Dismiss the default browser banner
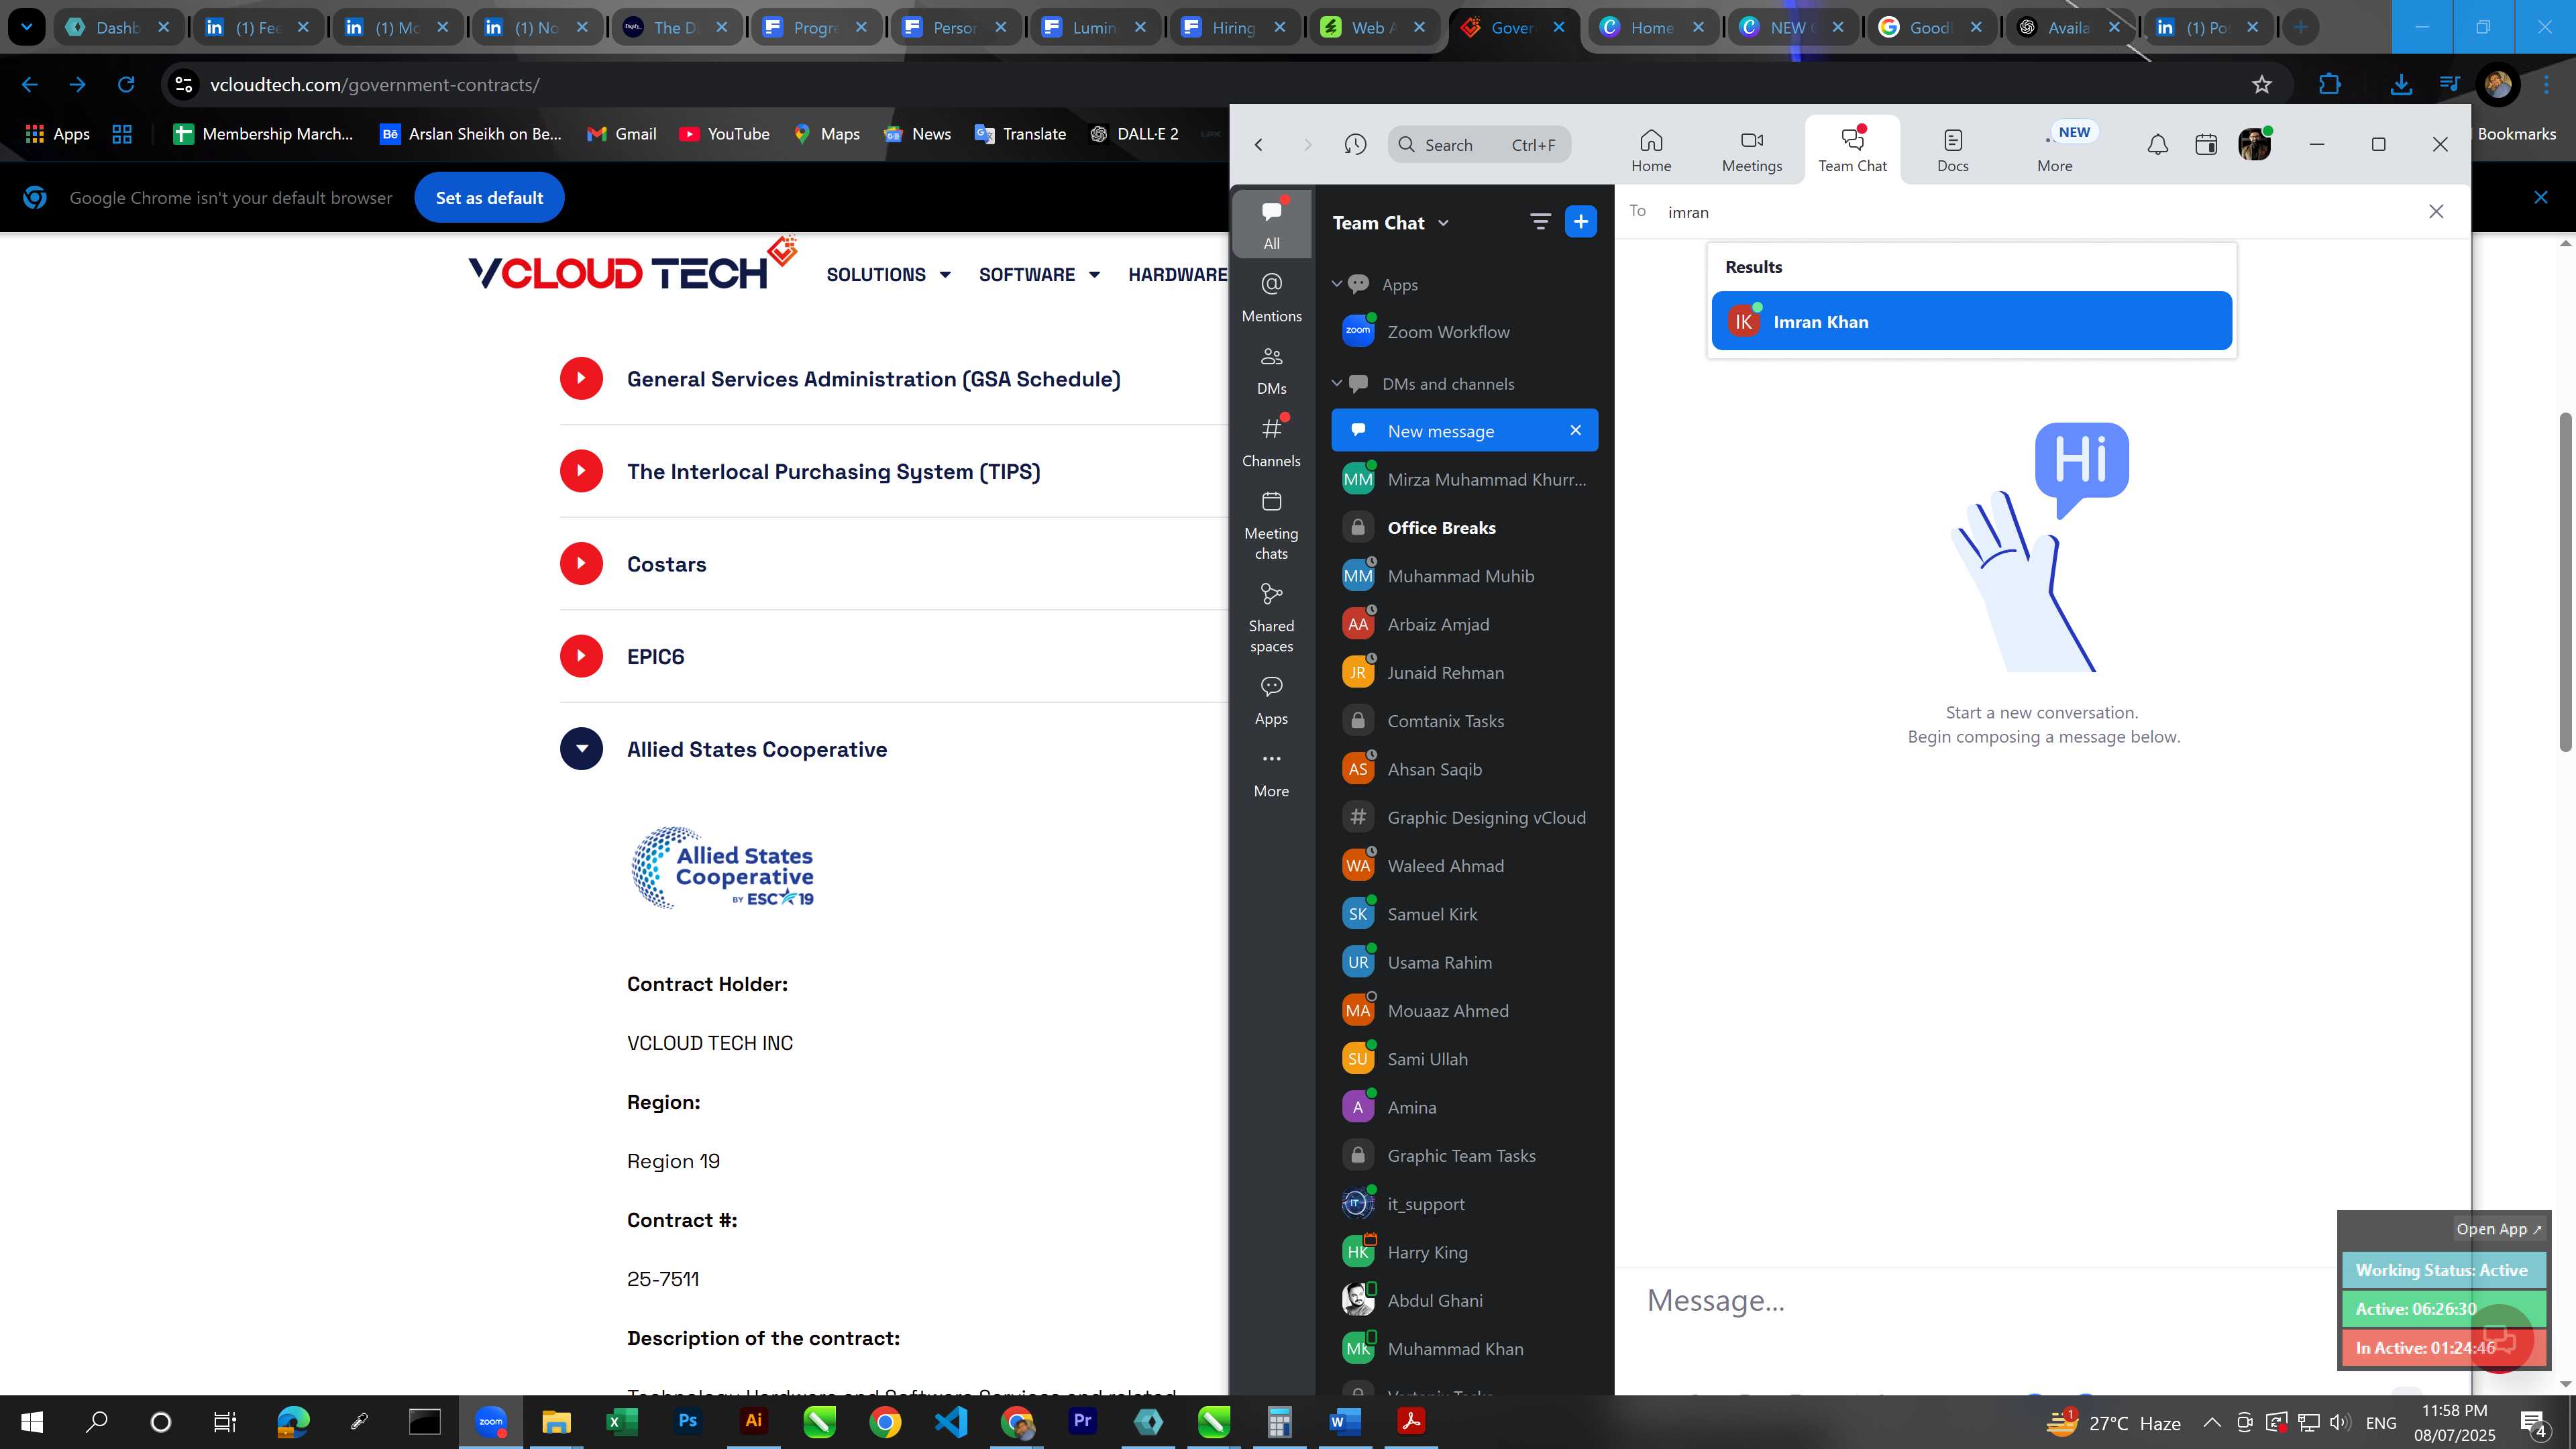 (2540, 197)
